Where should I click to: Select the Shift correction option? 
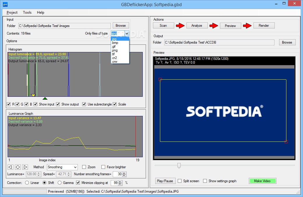tap(45, 183)
